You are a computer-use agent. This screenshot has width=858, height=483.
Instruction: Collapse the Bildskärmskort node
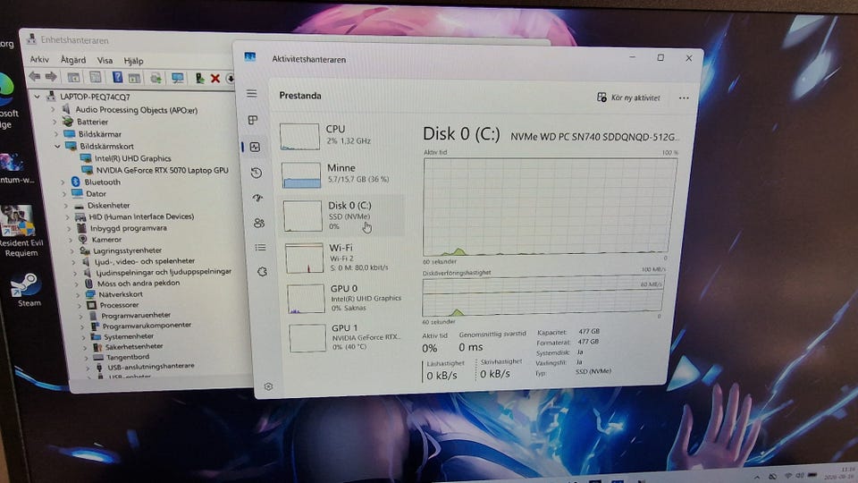coord(57,146)
